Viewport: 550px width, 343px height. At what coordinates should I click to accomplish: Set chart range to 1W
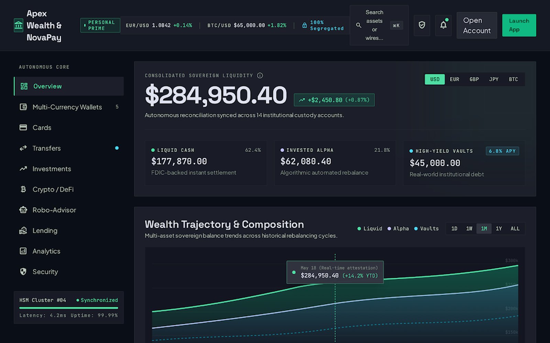(x=469, y=228)
